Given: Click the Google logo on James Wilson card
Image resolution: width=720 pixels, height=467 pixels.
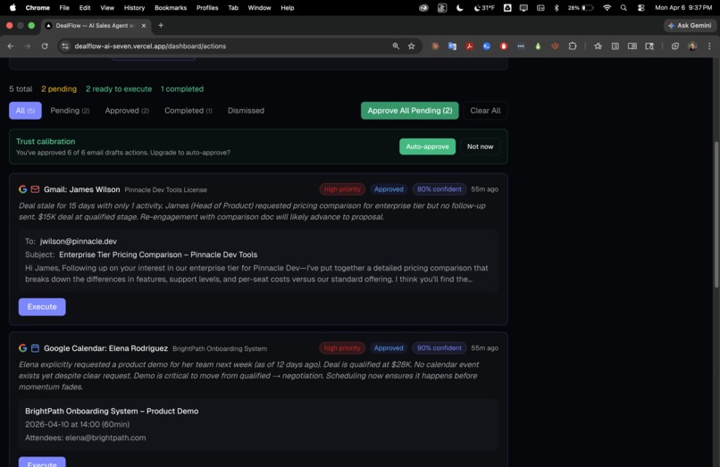Looking at the screenshot, I should coord(22,189).
